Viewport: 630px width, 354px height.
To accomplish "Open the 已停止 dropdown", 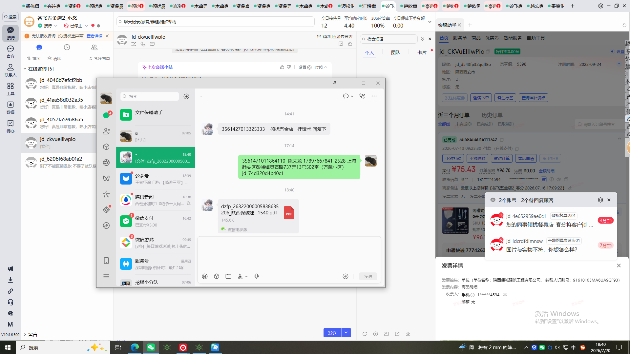I will click(87, 26).
